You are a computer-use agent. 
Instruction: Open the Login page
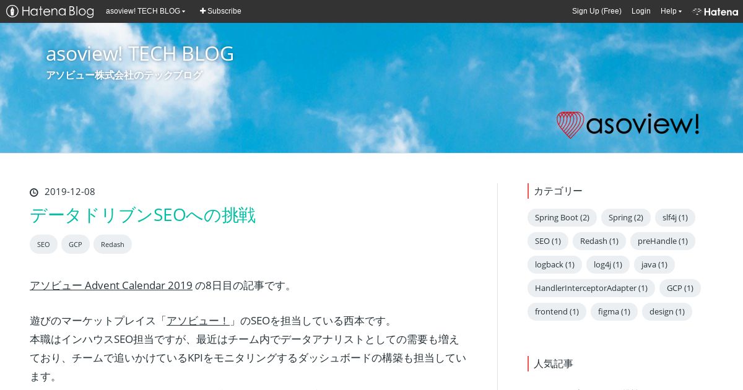pos(641,11)
